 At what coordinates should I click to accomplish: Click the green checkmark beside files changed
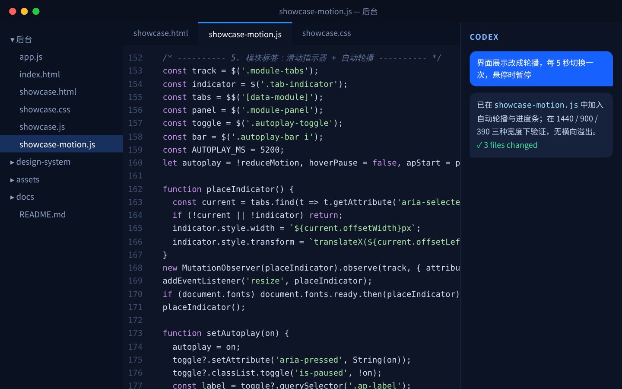click(479, 145)
